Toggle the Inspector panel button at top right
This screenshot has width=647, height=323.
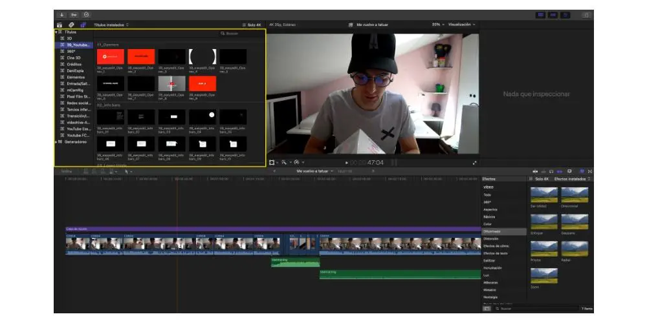click(x=565, y=14)
